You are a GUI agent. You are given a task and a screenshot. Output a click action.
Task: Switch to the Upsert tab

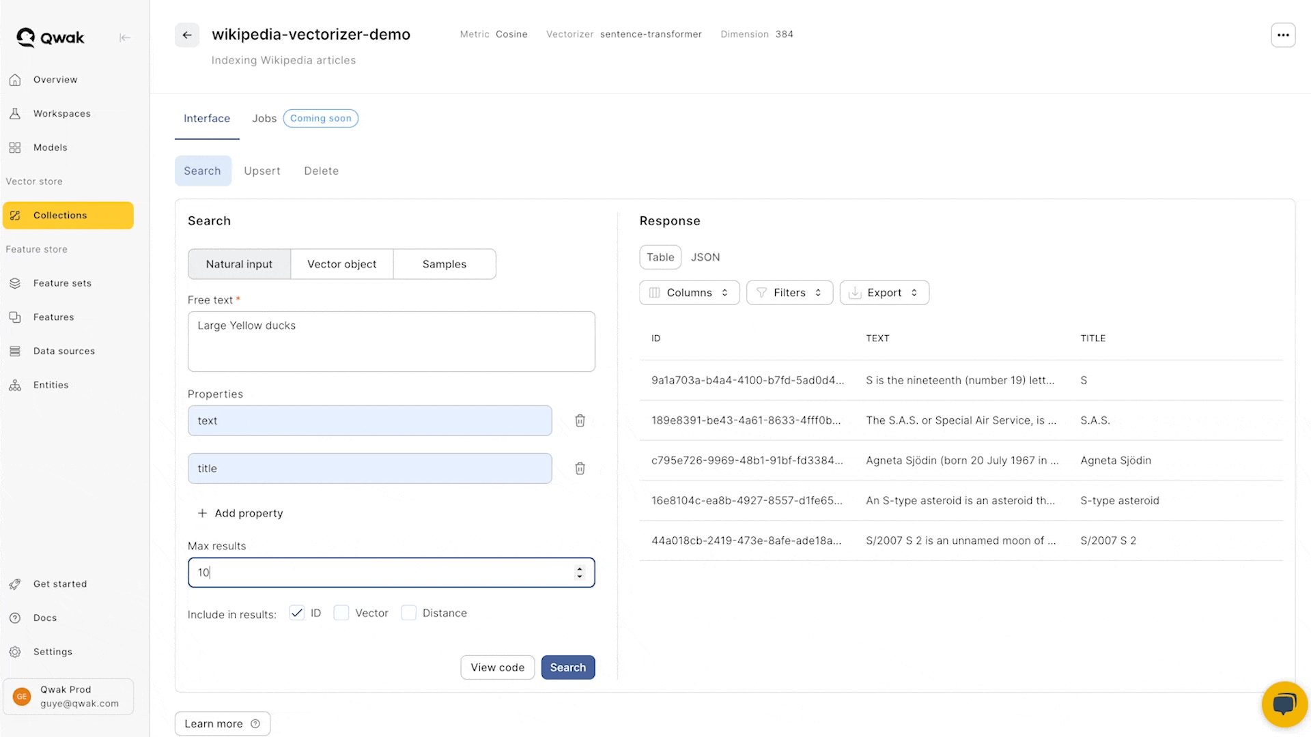click(x=262, y=171)
